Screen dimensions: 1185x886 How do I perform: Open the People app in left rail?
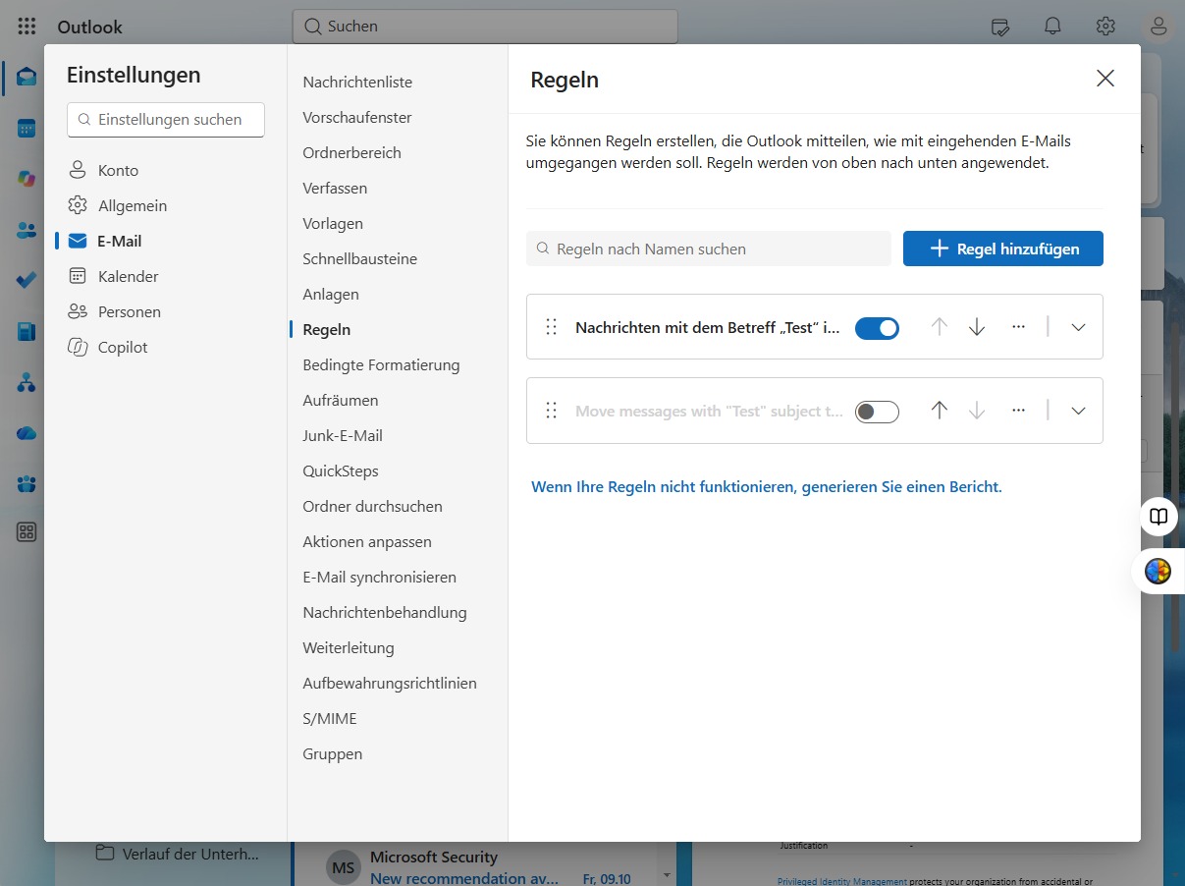point(27,230)
